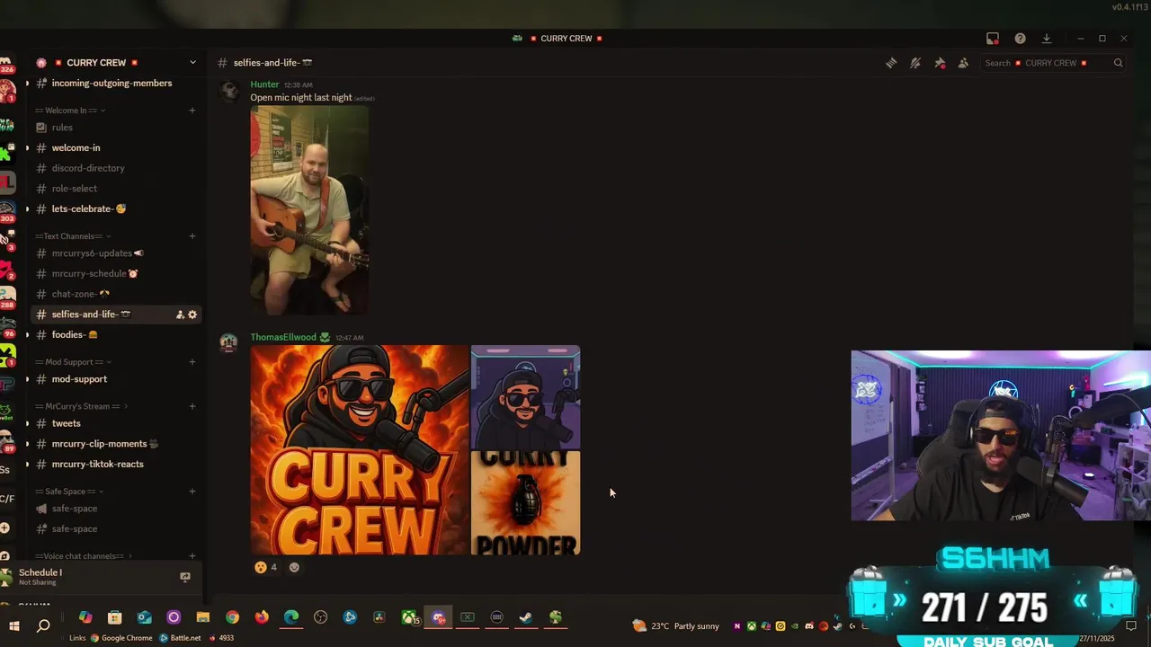Image resolution: width=1151 pixels, height=647 pixels.
Task: Open the settings gear on selfies-and-life channel
Action: click(192, 315)
